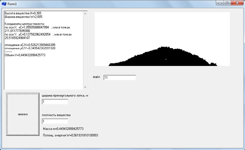Click the 'Координаты центра тяжести:' line
Screen dimensions: 245x150
click(x=24, y=24)
